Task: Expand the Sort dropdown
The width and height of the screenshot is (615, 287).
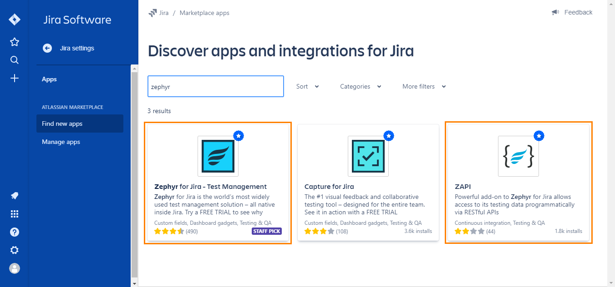Action: click(308, 86)
